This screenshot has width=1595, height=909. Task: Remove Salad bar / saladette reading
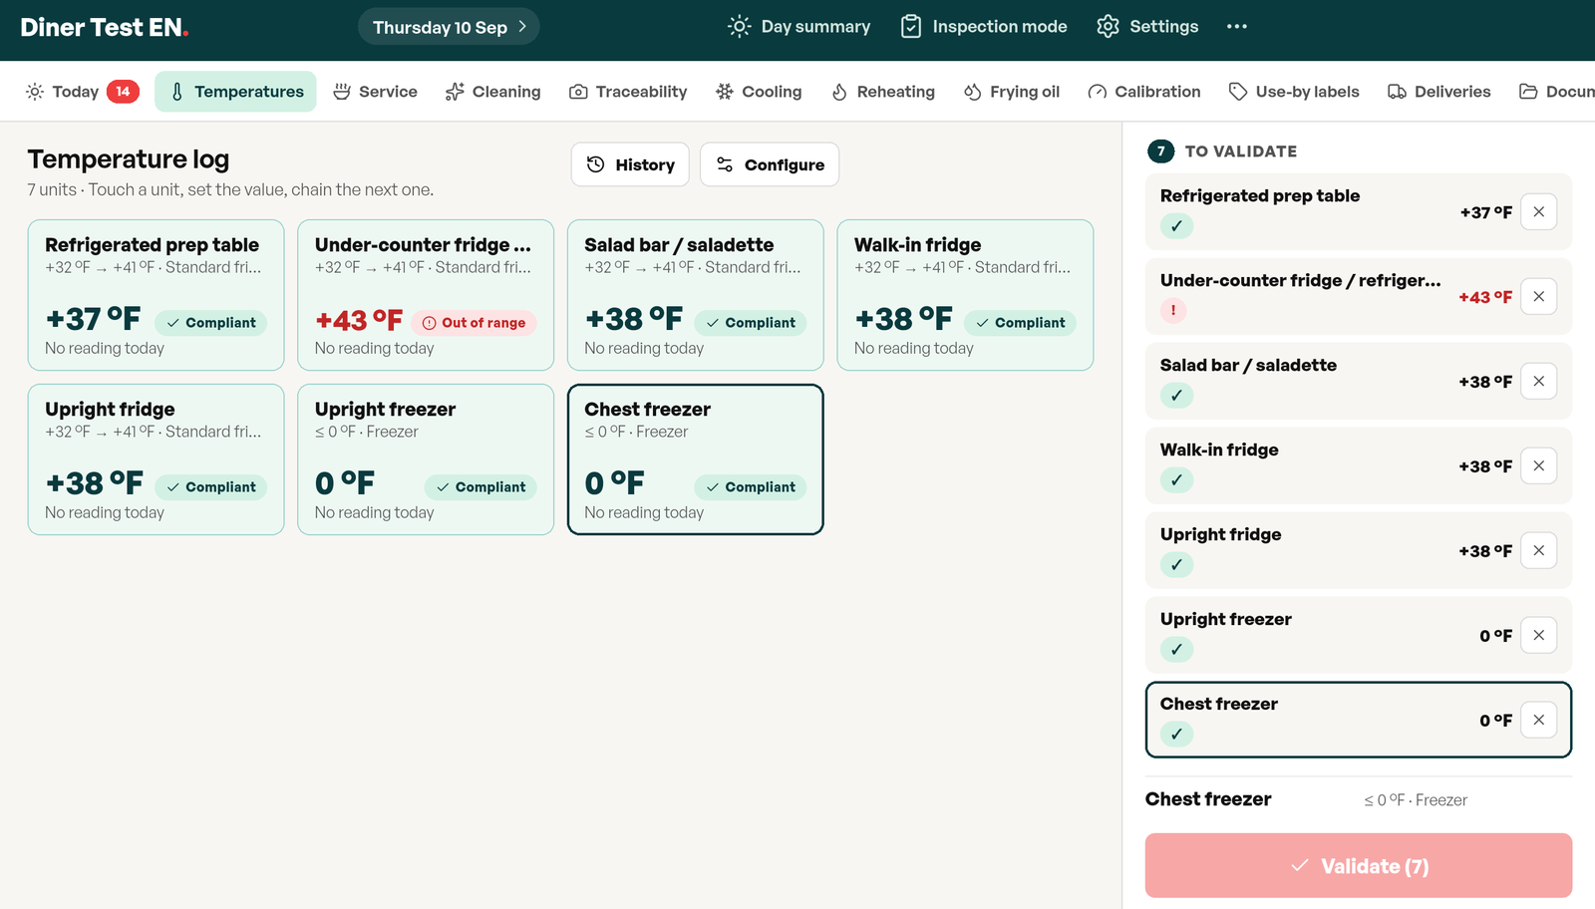click(1539, 381)
